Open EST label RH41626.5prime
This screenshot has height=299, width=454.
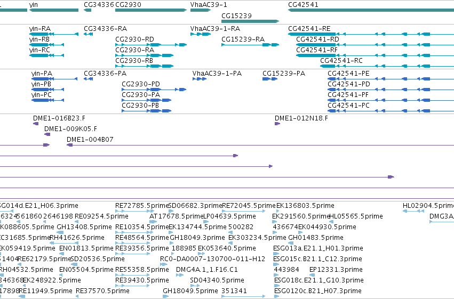[x=77, y=238]
